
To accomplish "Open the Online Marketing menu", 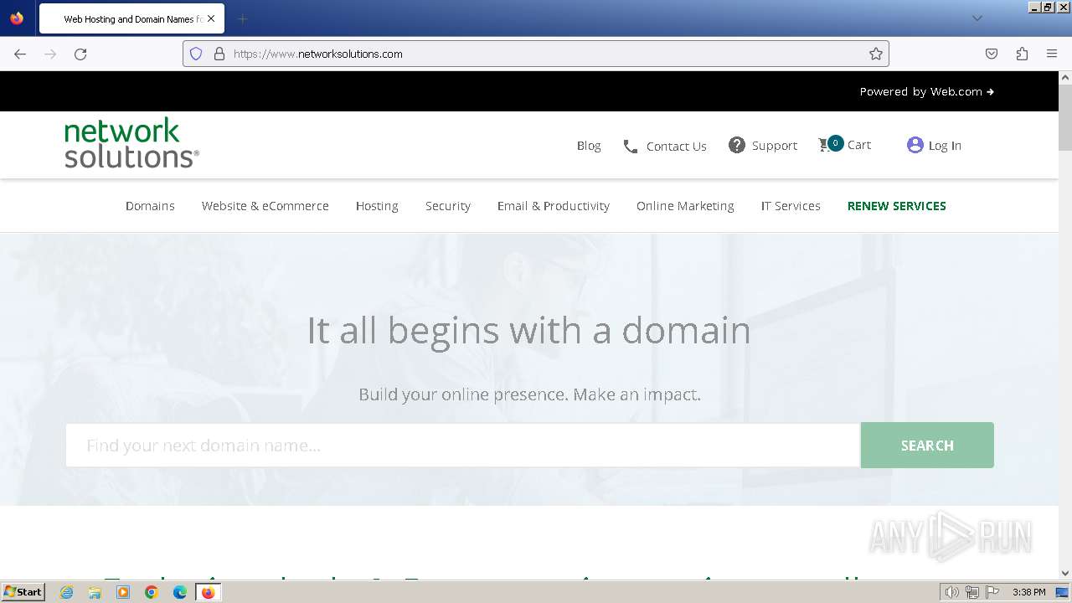I will coord(685,206).
